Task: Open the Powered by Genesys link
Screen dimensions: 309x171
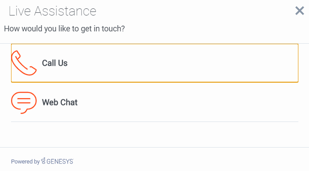Action: click(42, 161)
